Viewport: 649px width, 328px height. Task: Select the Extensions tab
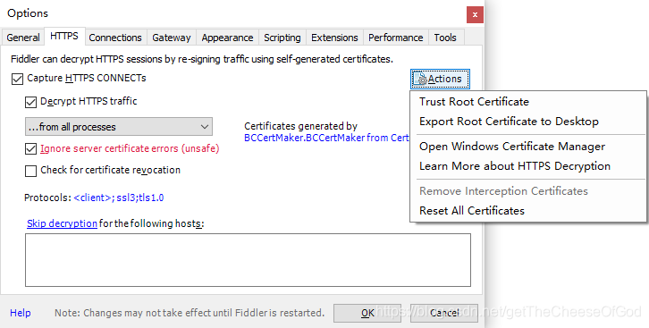pyautogui.click(x=334, y=38)
